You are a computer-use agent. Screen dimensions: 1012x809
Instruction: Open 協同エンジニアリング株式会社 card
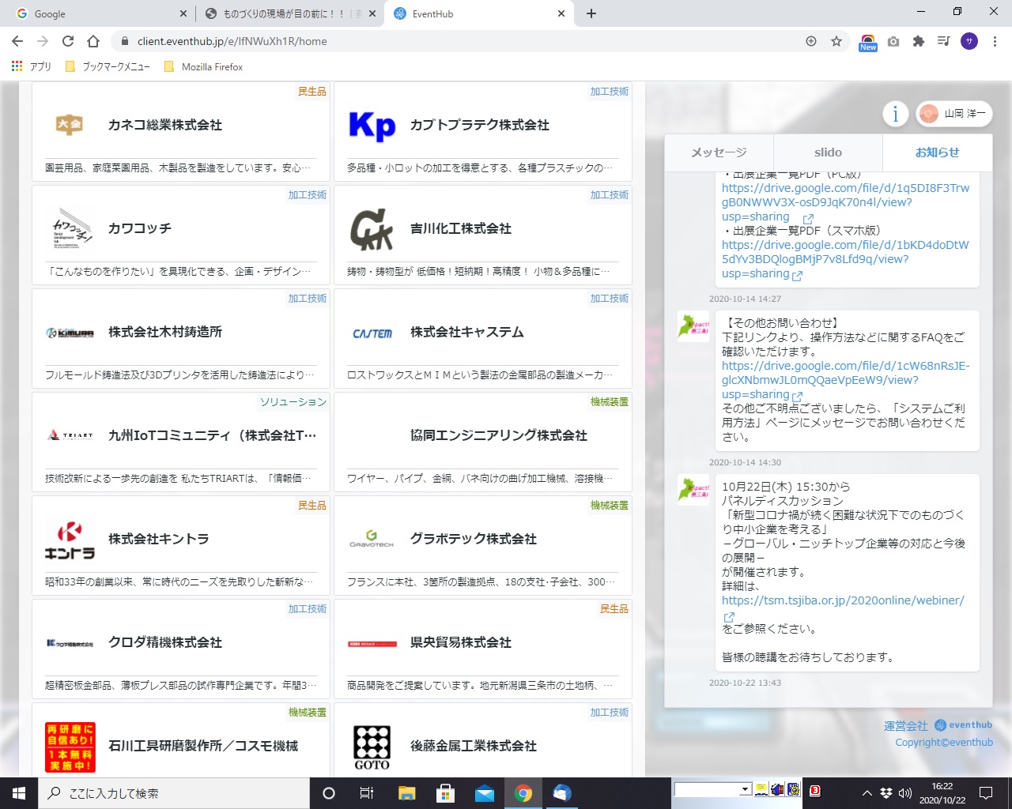[483, 442]
